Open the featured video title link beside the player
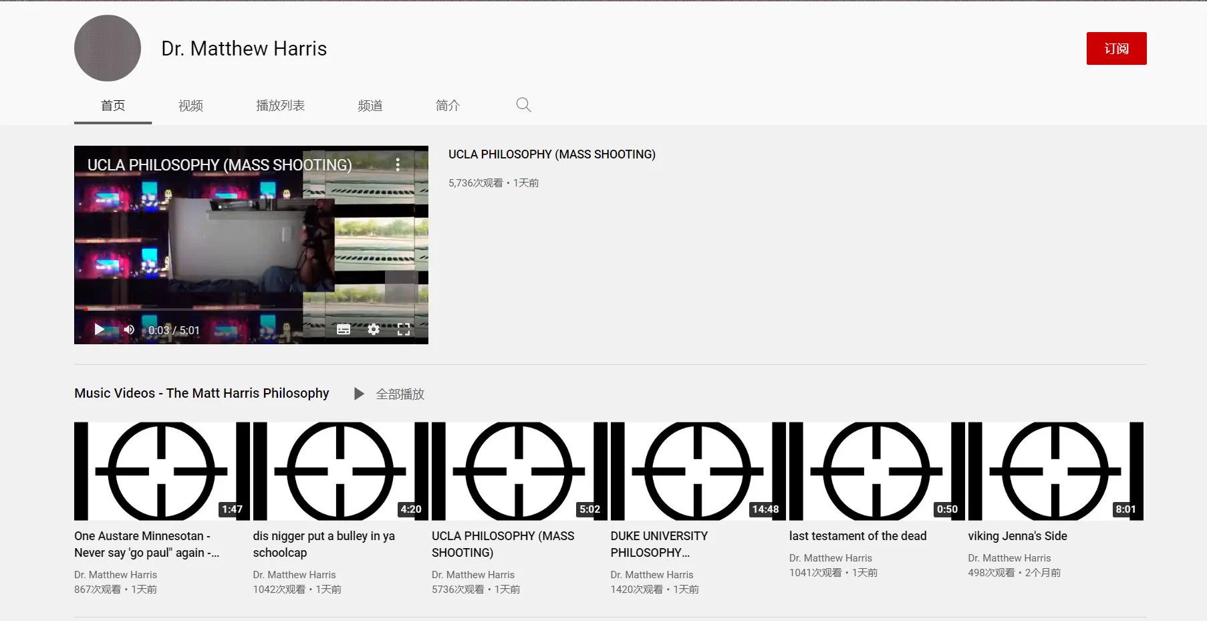Image resolution: width=1207 pixels, height=621 pixels. pyautogui.click(x=552, y=154)
